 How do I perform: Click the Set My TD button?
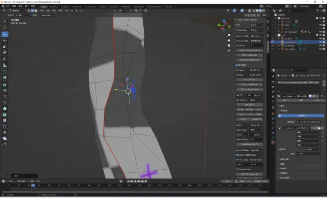click(x=250, y=105)
